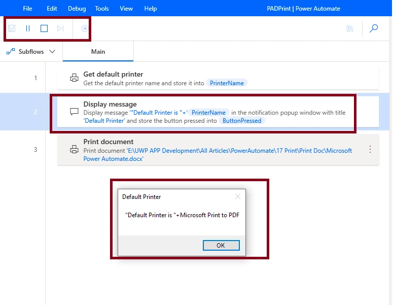Click the Default Printer dialog title

141,197
